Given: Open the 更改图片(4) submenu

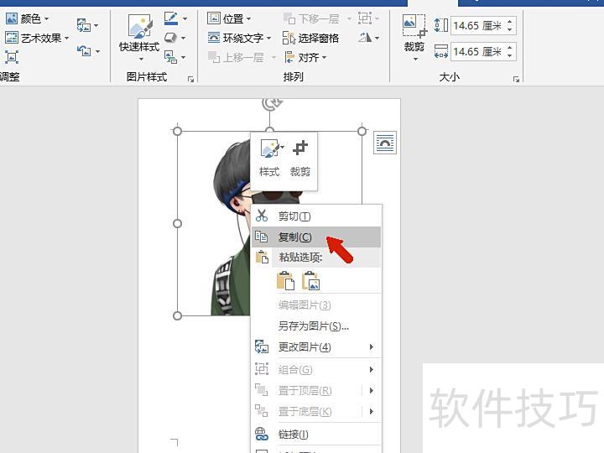Looking at the screenshot, I should tap(316, 346).
